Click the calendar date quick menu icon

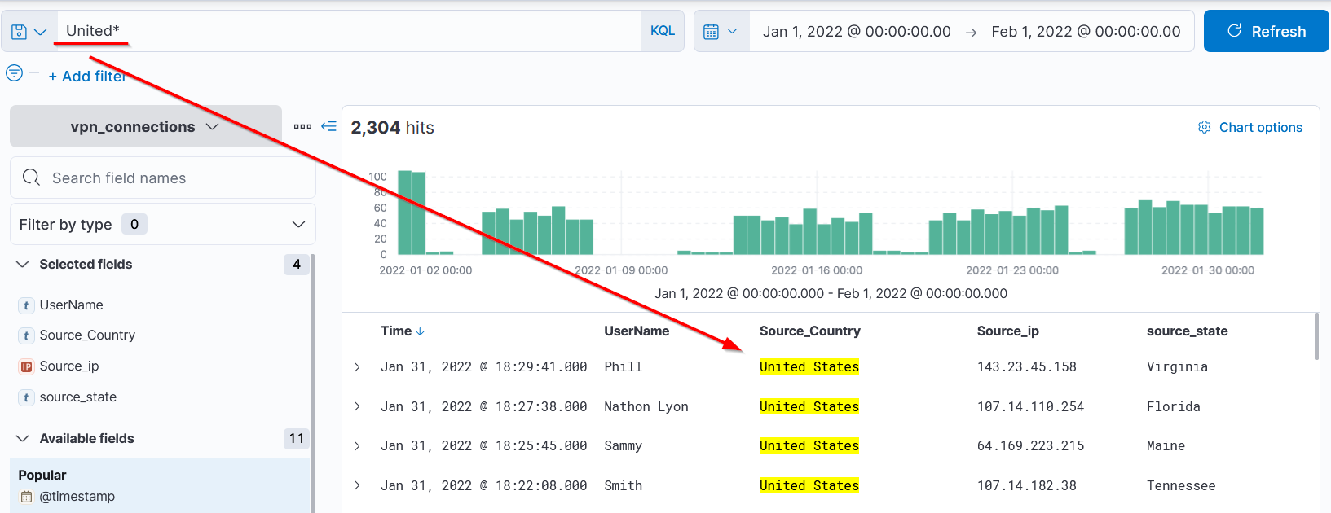pyautogui.click(x=721, y=32)
